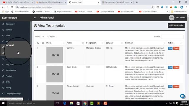Image resolution: width=189 pixels, height=106 pixels.
Task: Sort by Name column sort icon
Action: pos(83,43)
